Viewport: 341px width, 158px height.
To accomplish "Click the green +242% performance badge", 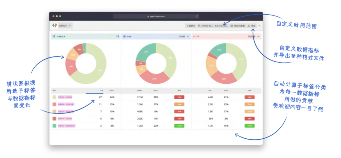I will coord(179,126).
